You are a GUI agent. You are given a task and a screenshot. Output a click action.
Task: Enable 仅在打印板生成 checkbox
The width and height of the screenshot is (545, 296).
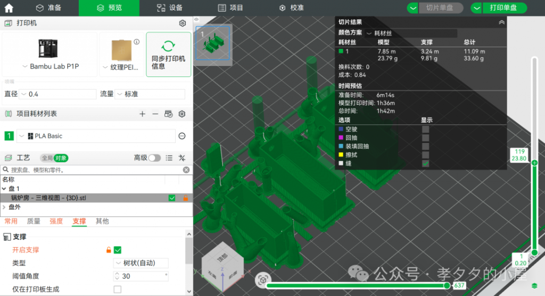[118, 289]
